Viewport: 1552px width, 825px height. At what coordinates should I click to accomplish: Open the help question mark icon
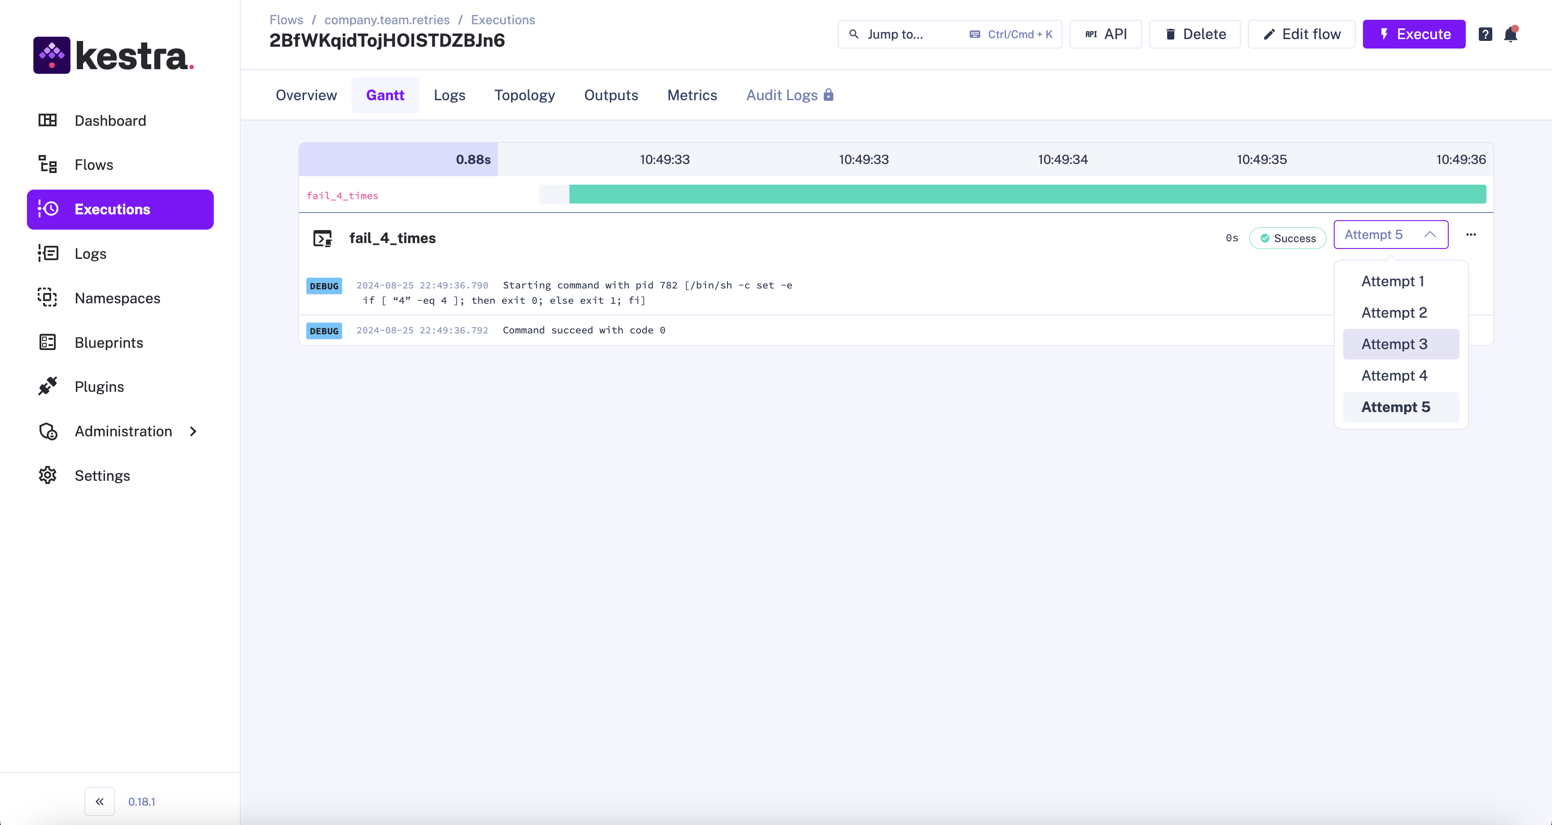pos(1485,34)
